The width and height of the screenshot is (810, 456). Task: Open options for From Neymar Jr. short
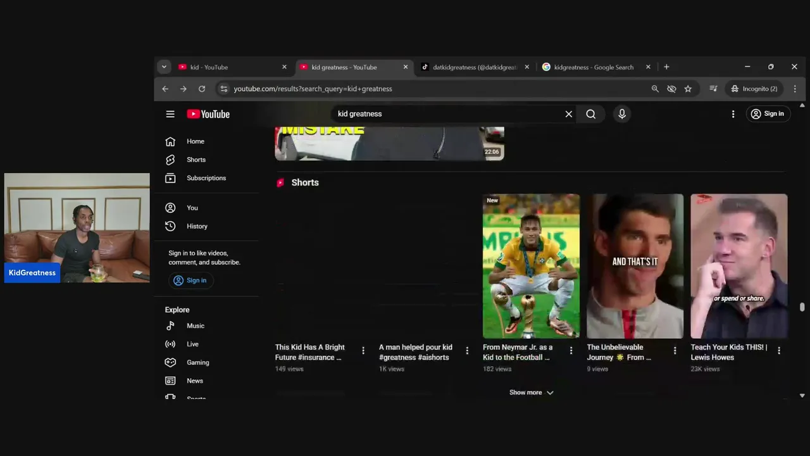pos(571,350)
